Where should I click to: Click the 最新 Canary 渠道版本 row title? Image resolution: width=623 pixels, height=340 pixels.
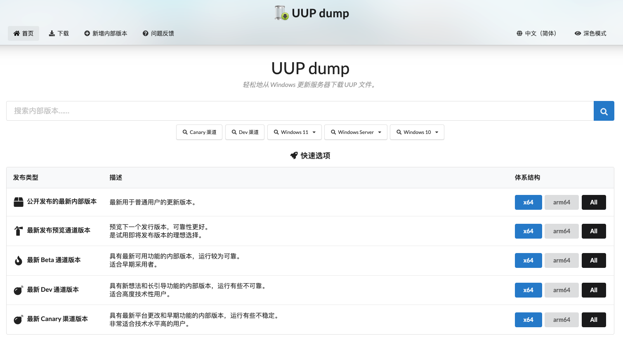click(x=57, y=319)
